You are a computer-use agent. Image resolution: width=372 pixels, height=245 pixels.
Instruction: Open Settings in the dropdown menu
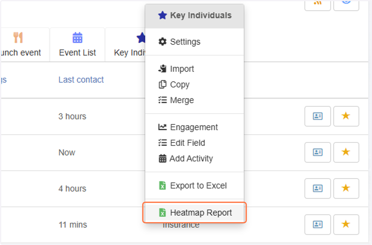coord(195,42)
